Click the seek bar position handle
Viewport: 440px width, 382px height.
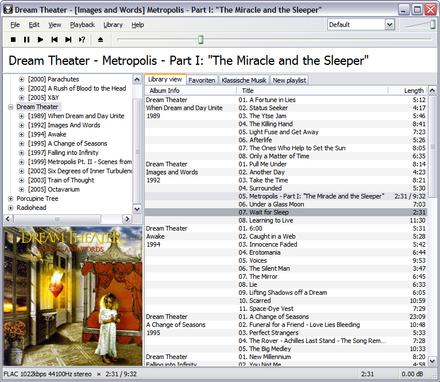pos(200,40)
